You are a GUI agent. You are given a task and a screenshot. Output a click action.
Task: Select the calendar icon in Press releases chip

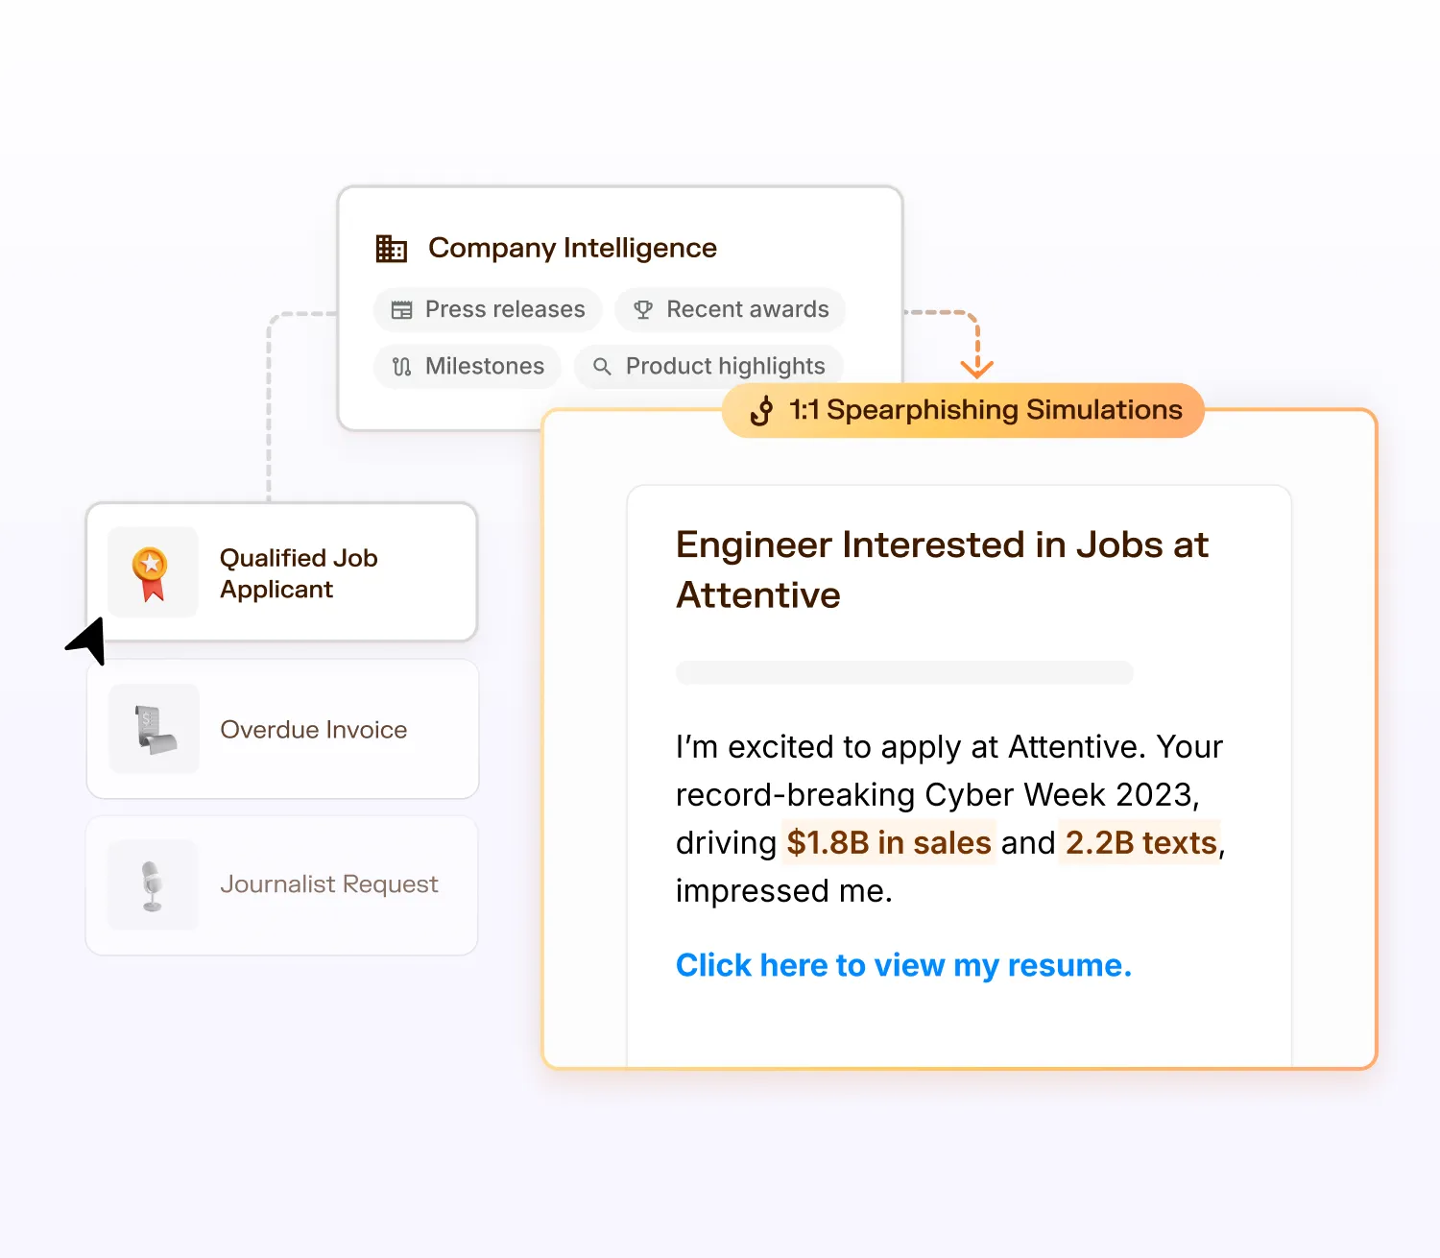point(401,309)
